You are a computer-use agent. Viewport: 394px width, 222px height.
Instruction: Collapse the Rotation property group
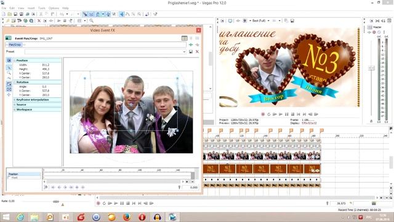tap(15, 82)
